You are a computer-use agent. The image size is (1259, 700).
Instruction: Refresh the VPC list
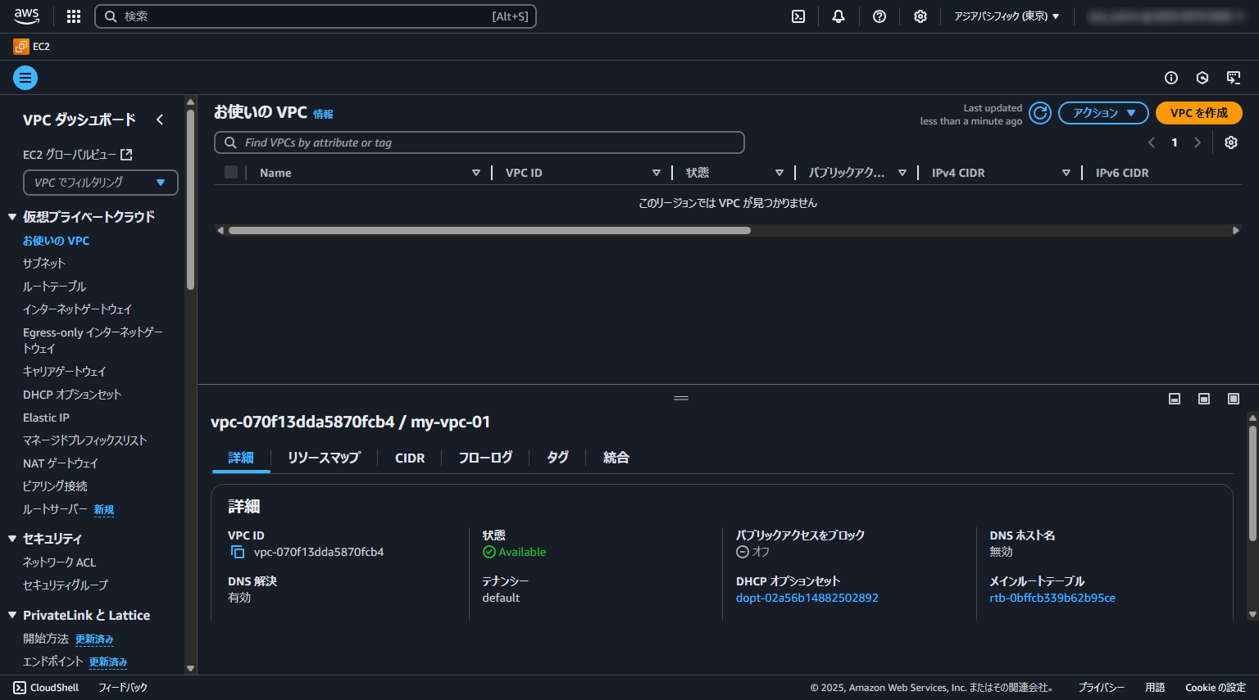tap(1040, 113)
